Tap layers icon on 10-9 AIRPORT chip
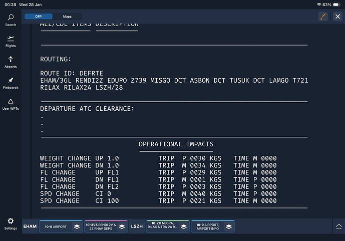The image size is (345, 241). click(77, 226)
